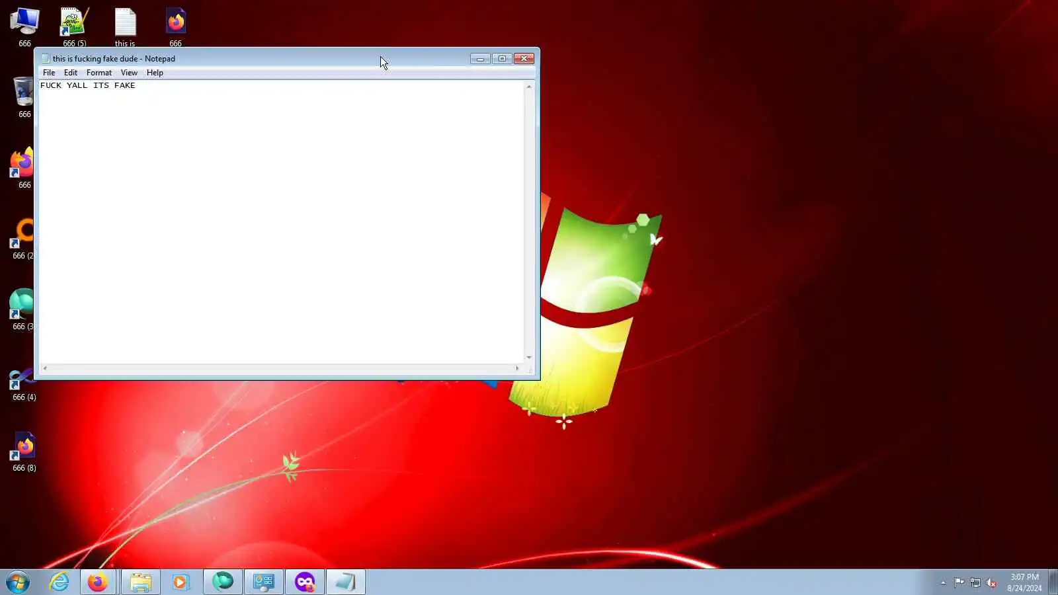Open the Computer desktop icon labeled 666
This screenshot has width=1058, height=595.
[24, 26]
